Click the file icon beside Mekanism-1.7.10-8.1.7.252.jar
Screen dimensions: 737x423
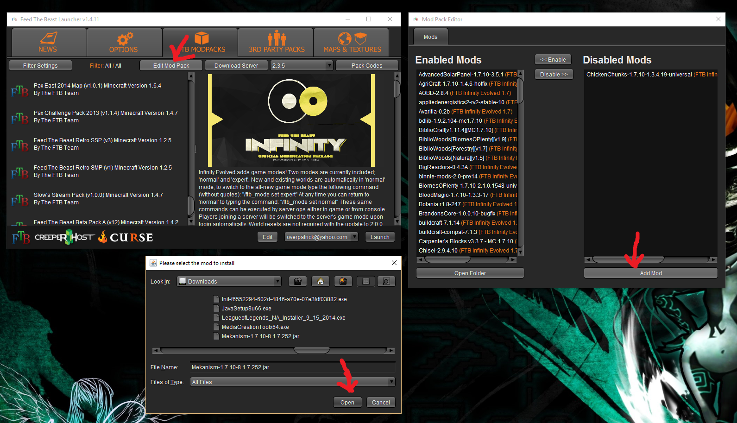coord(216,336)
